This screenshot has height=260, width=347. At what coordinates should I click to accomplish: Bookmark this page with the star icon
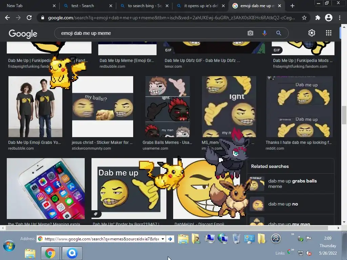coord(304,18)
